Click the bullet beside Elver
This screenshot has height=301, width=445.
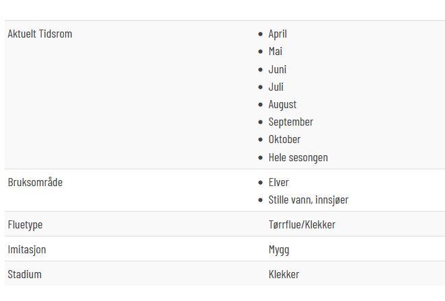[261, 183]
